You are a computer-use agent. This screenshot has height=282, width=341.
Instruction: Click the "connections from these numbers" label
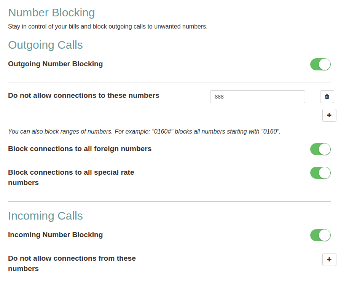pos(72,263)
